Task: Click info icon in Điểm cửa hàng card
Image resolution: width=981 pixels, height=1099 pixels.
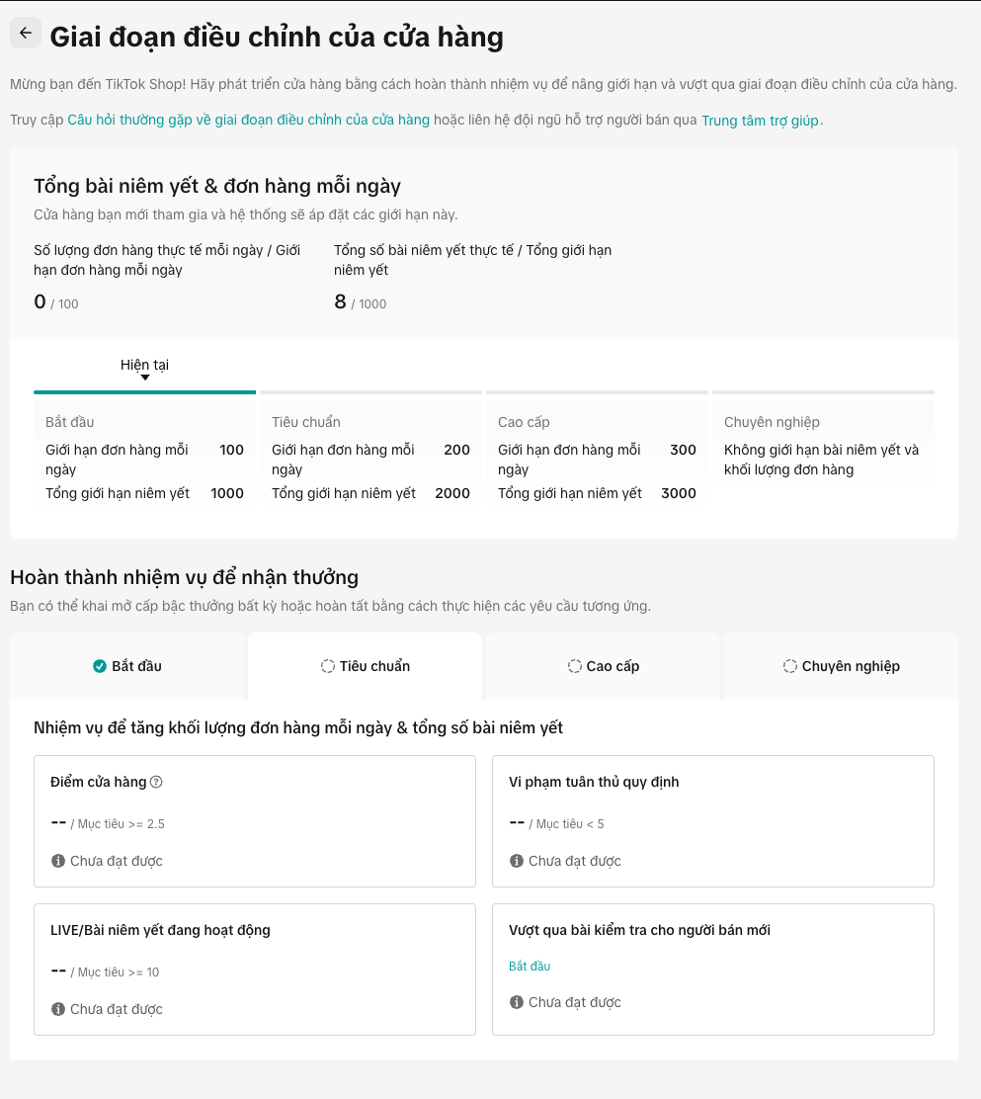Action: tap(58, 861)
